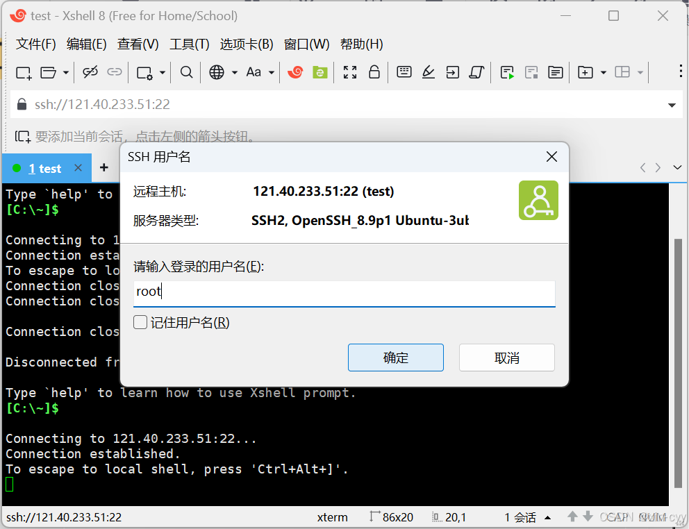Click the start logging play icon

click(507, 72)
